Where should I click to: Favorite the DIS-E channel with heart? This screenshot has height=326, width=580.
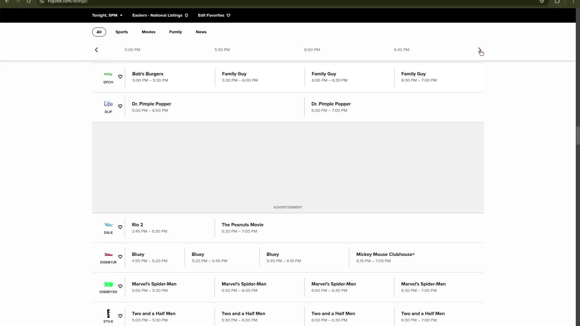(120, 227)
